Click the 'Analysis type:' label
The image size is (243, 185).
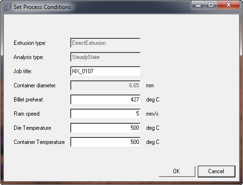coord(29,57)
